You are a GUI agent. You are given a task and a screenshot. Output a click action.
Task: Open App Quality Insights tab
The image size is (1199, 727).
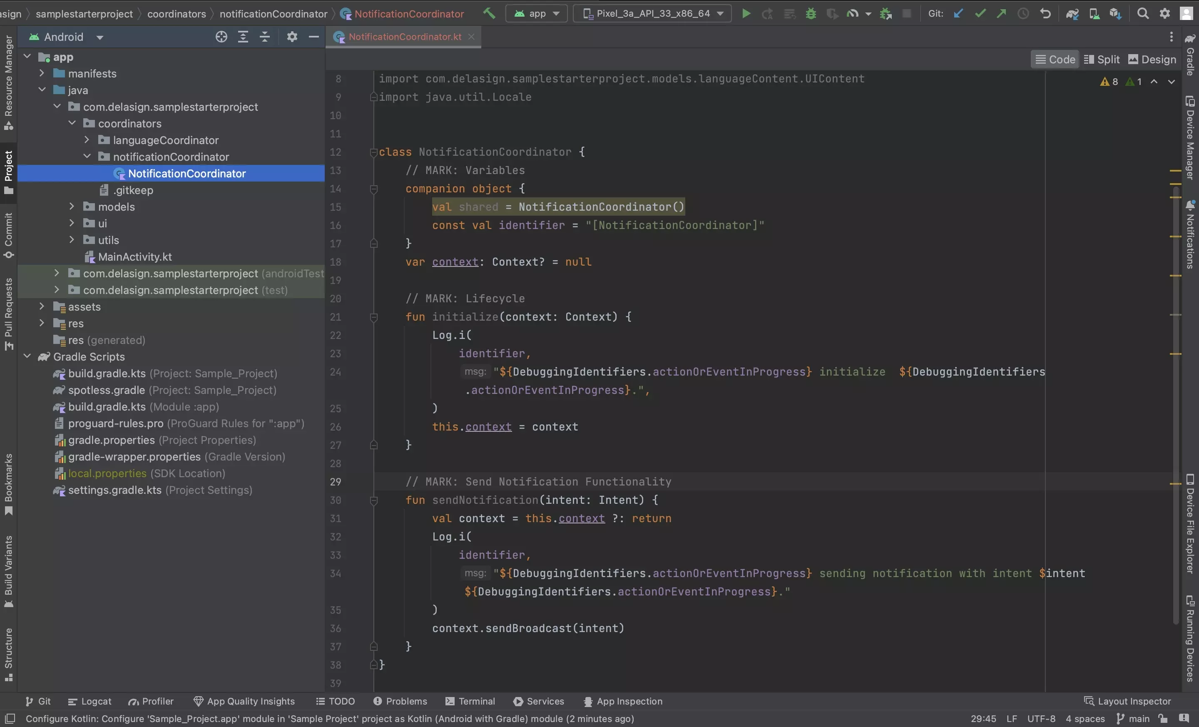[244, 701]
